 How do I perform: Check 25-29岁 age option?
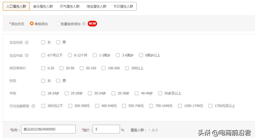click(67, 93)
